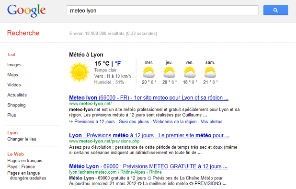Open the Suivi des pluies sitelink

click(134, 121)
